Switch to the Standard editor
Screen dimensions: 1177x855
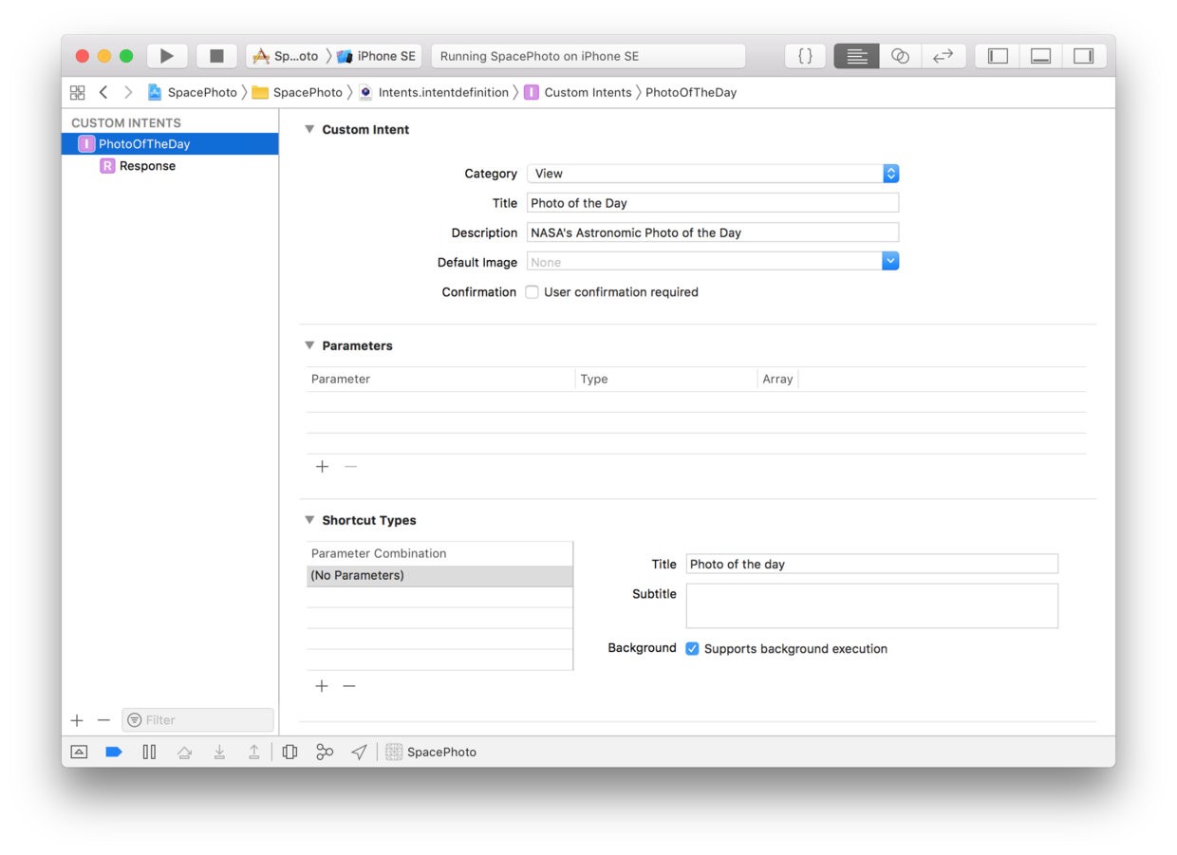click(x=856, y=56)
